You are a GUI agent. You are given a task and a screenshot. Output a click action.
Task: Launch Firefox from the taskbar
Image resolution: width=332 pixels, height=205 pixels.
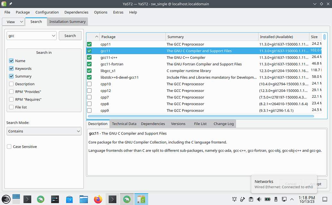98,199
